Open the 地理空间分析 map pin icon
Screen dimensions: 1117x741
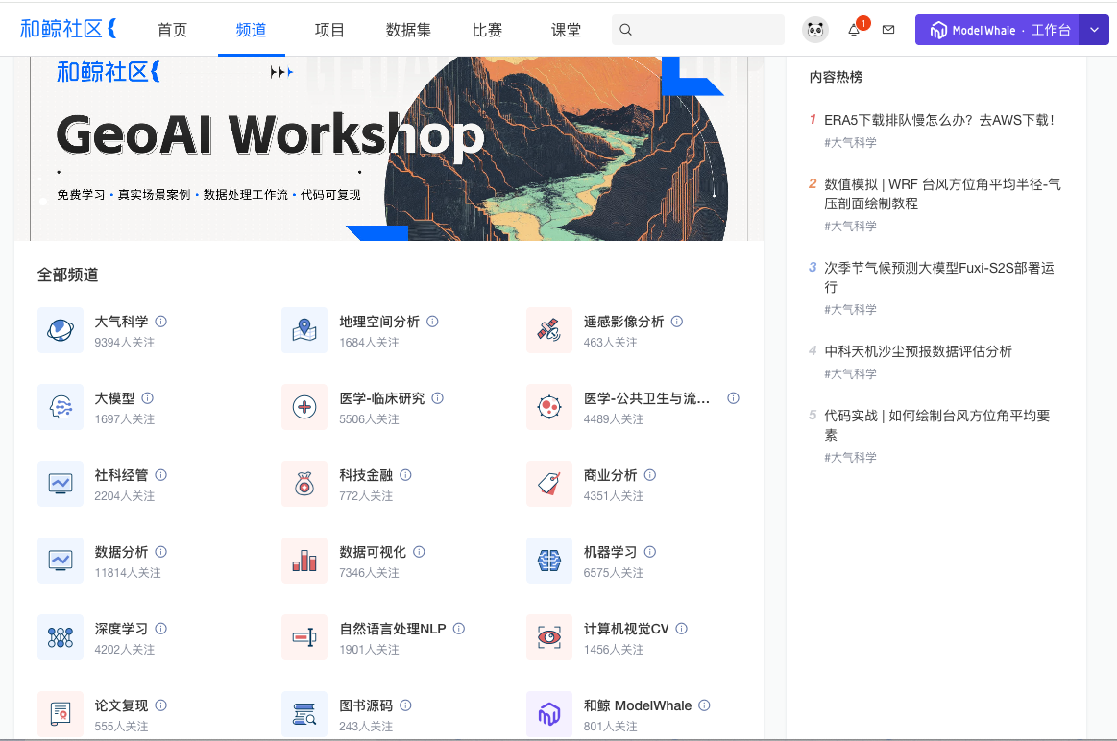(x=304, y=330)
